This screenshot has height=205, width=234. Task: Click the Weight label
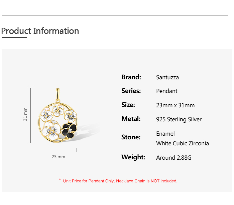pyautogui.click(x=133, y=157)
